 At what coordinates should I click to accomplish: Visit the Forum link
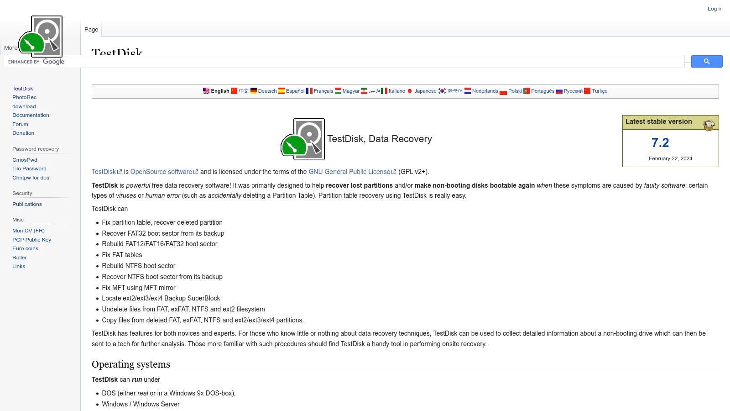click(20, 124)
